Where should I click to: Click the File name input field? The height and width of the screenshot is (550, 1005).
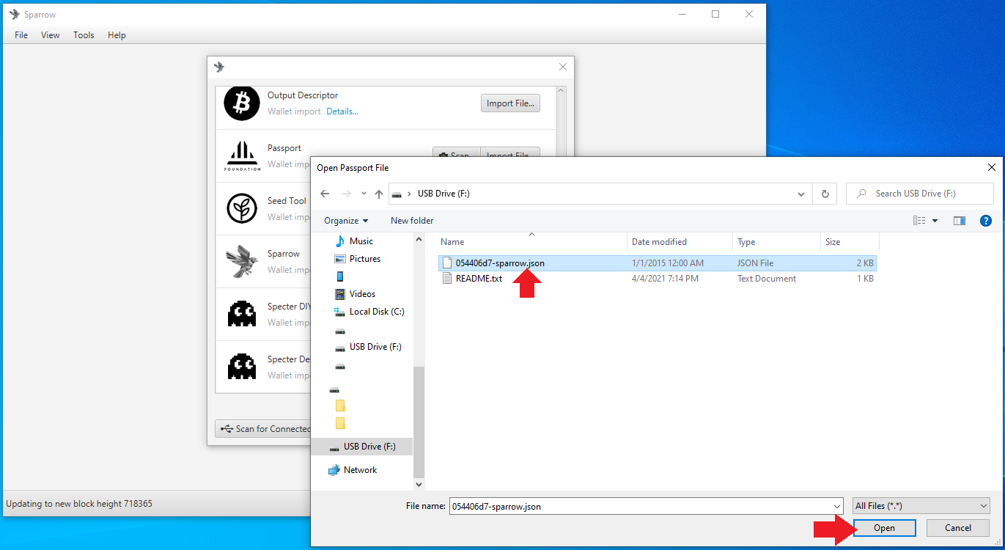pos(640,506)
